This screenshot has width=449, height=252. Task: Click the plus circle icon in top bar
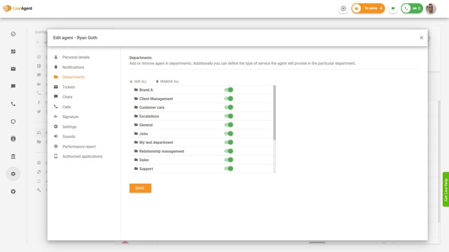(343, 8)
